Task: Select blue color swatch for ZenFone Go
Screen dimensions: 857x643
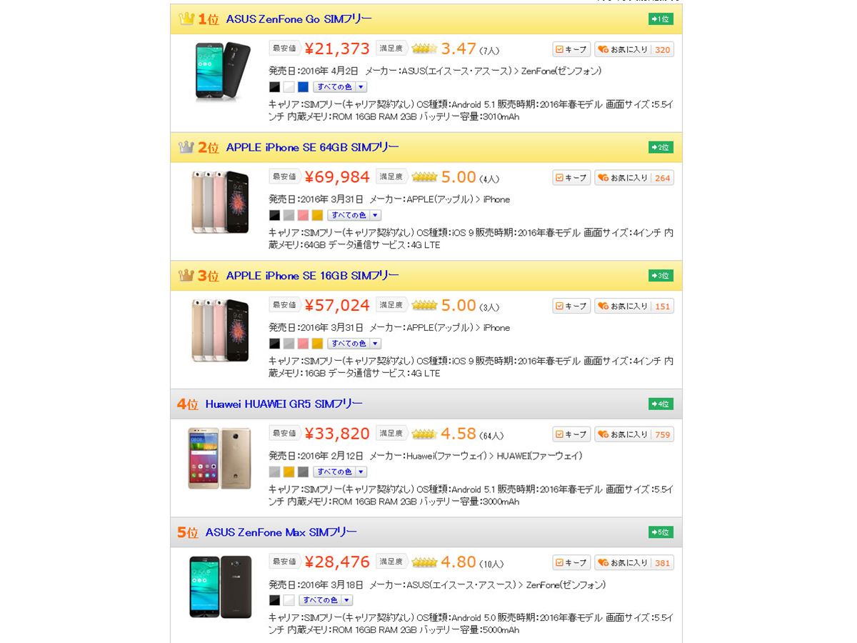Action: pyautogui.click(x=303, y=87)
